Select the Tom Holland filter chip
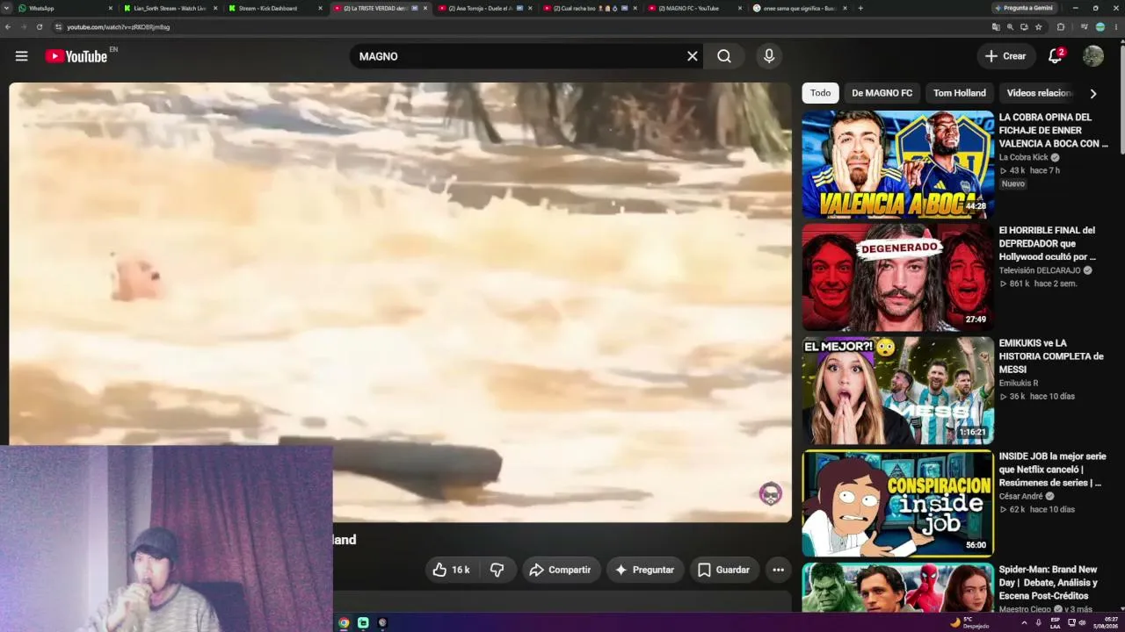The width and height of the screenshot is (1125, 632). point(959,93)
